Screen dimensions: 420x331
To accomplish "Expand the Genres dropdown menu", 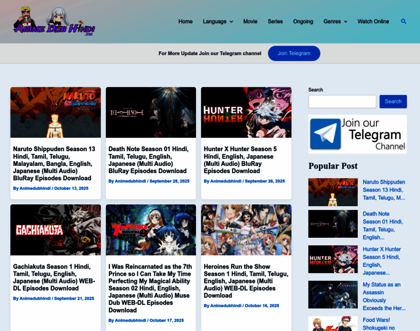I will pos(335,22).
